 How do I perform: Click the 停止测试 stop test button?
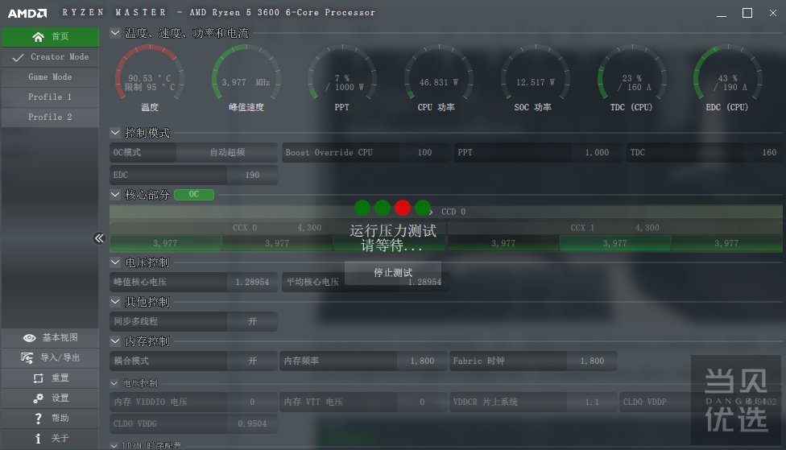click(x=393, y=273)
